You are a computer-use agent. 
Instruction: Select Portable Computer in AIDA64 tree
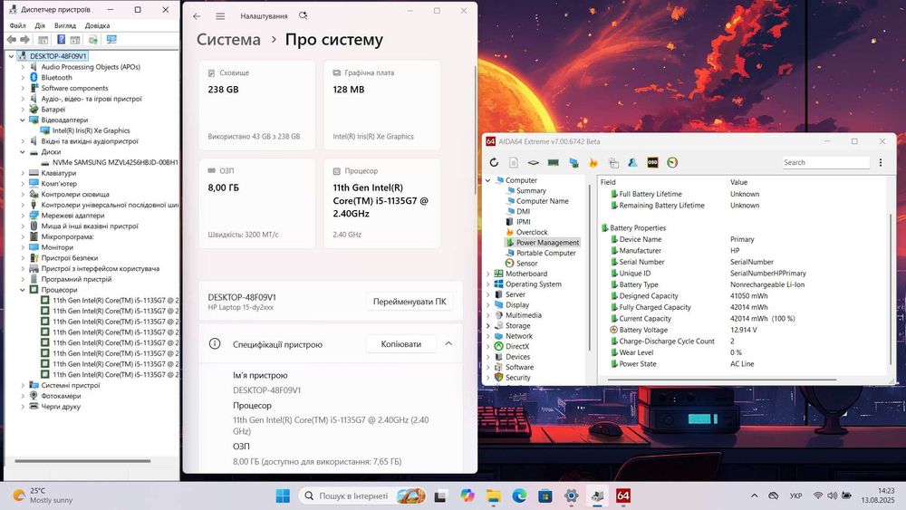click(x=545, y=253)
